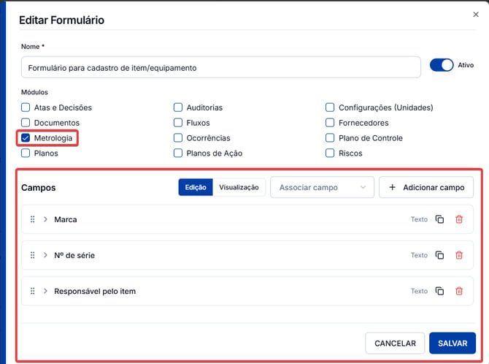Save the form with SALVAR
The height and width of the screenshot is (364, 489).
click(x=453, y=344)
